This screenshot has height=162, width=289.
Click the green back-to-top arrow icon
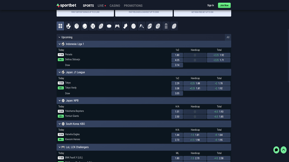[283, 150]
